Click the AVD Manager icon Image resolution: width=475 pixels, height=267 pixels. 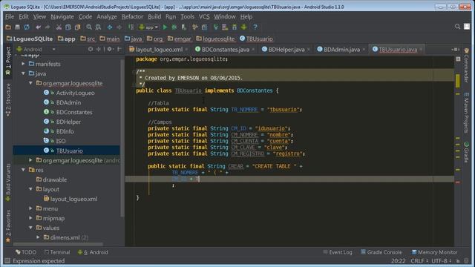click(225, 27)
